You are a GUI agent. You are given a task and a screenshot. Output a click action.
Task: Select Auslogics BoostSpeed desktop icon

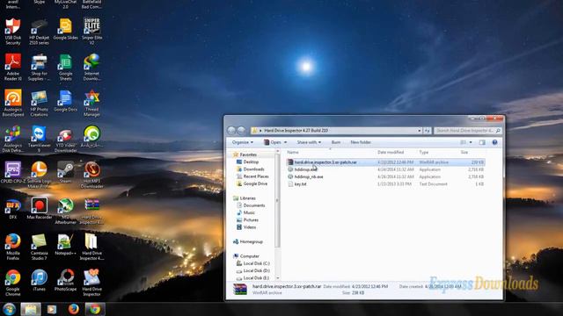pos(13,104)
